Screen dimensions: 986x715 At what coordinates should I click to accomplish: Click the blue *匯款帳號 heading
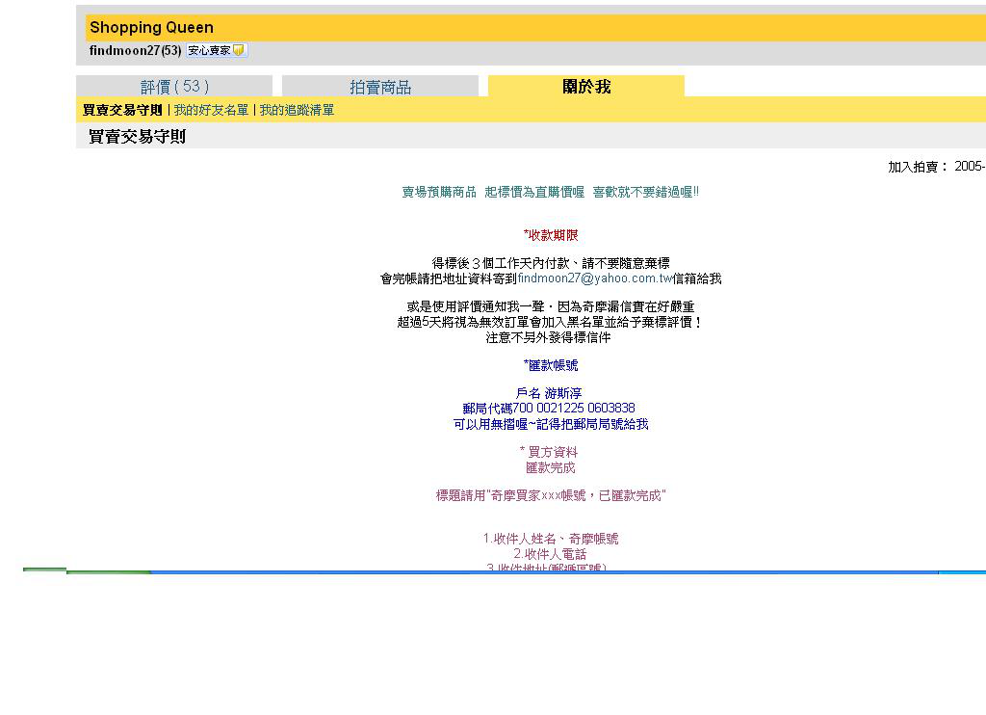click(550, 365)
